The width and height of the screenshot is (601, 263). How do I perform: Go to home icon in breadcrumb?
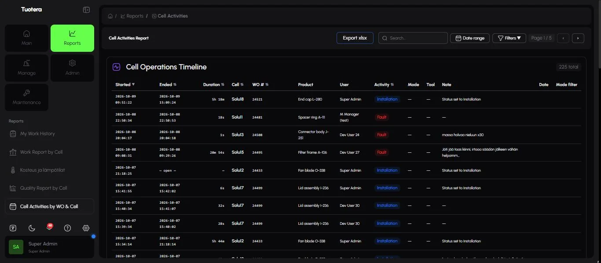(x=110, y=16)
